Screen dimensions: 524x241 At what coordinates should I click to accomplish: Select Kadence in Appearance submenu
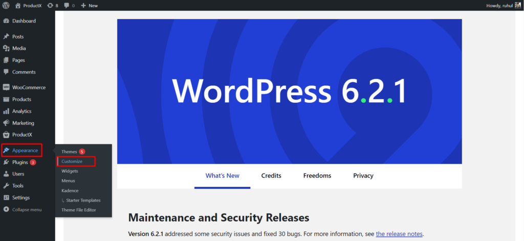point(70,190)
